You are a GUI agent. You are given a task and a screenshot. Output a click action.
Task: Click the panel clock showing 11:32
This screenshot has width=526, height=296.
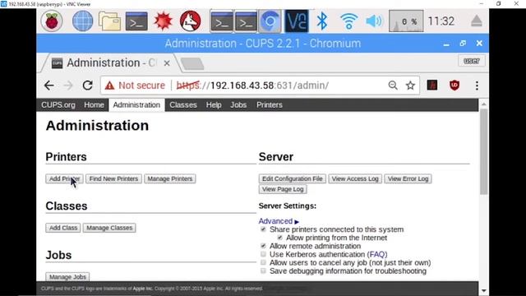pos(441,21)
